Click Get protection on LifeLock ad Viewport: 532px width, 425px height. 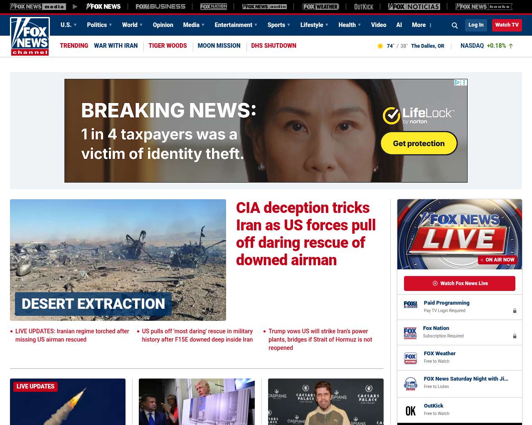click(x=419, y=143)
